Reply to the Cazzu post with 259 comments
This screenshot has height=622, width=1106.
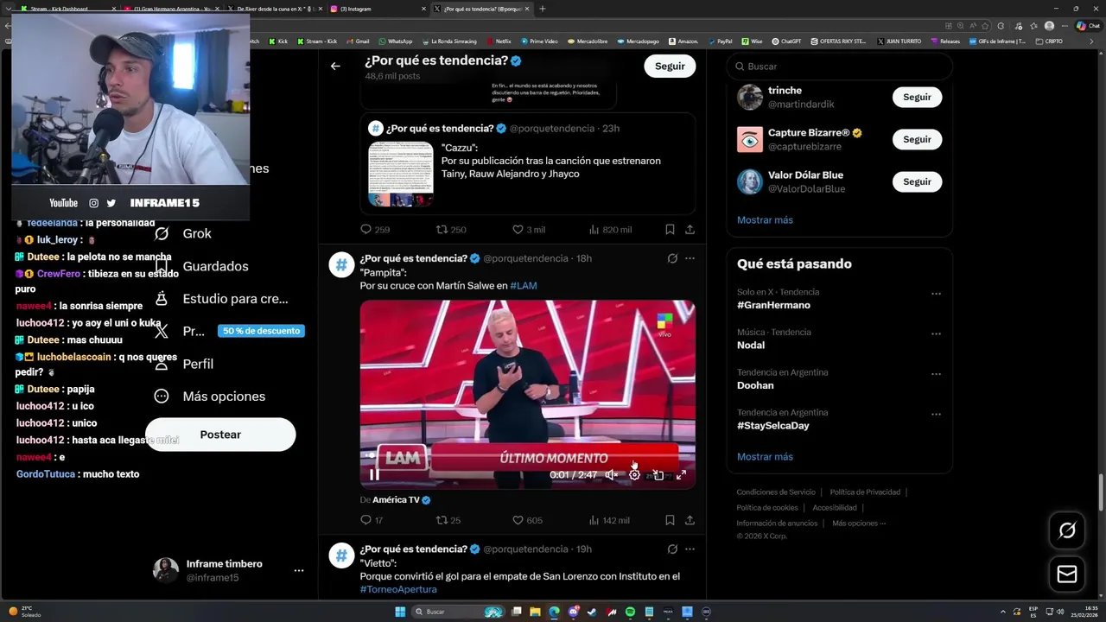tap(375, 230)
